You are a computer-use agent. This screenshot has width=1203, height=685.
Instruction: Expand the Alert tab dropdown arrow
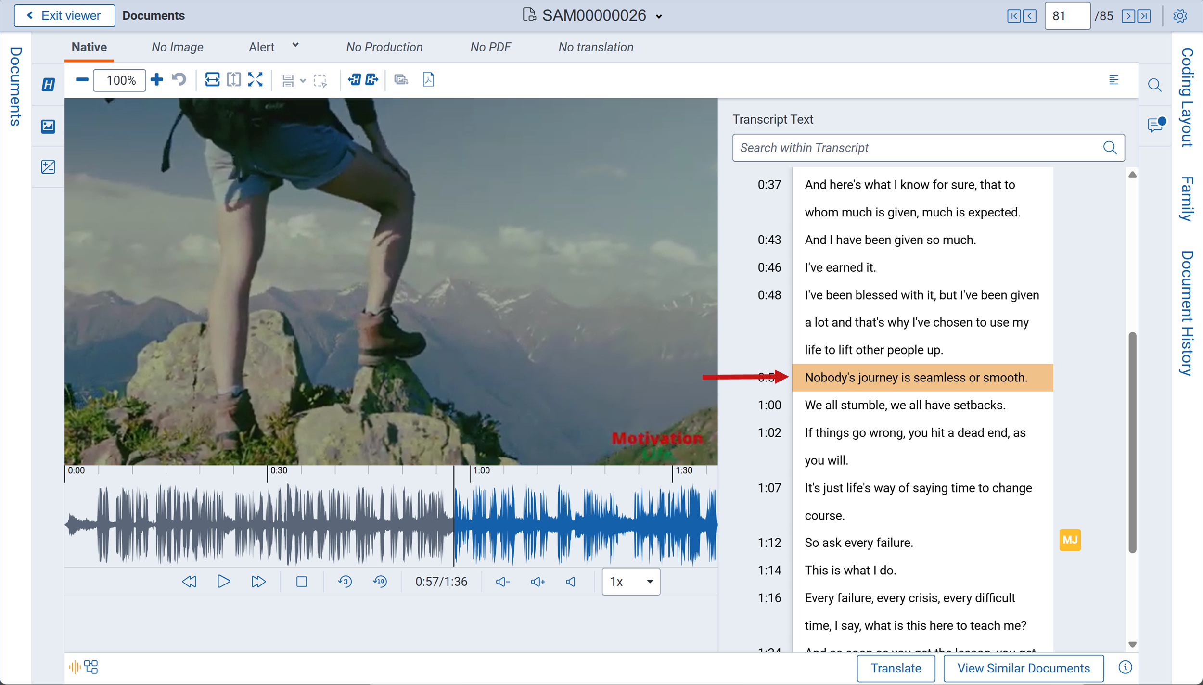(x=295, y=45)
